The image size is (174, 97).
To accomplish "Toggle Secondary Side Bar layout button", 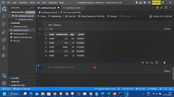I will pos(144,2).
